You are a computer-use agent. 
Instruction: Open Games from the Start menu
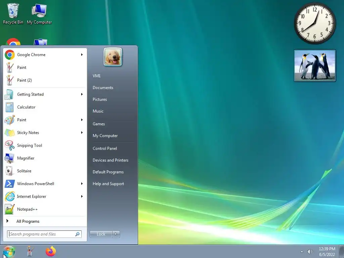pyautogui.click(x=99, y=124)
